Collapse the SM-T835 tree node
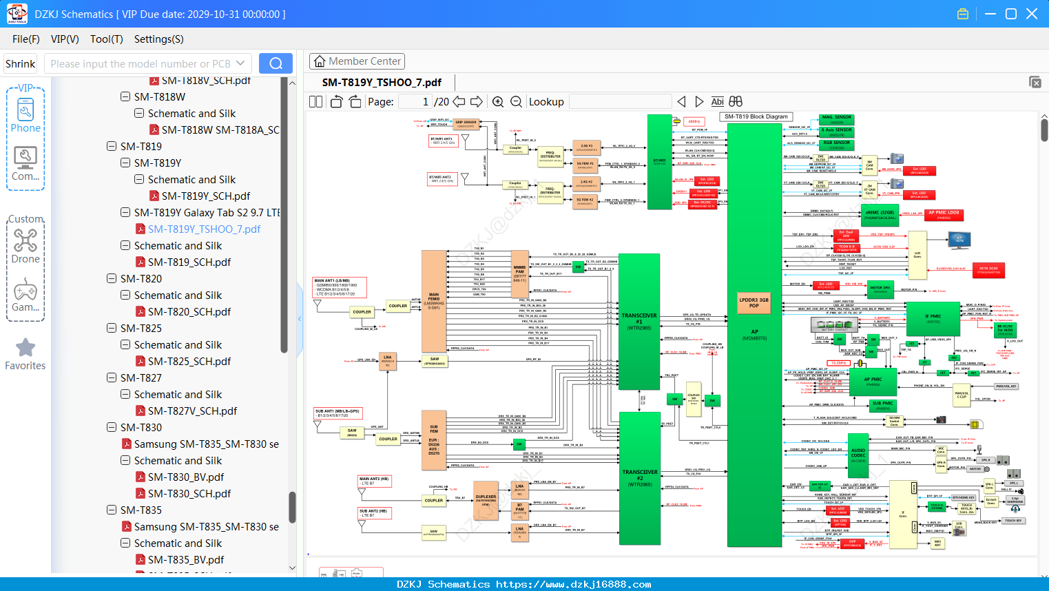This screenshot has width=1049, height=591. point(112,510)
